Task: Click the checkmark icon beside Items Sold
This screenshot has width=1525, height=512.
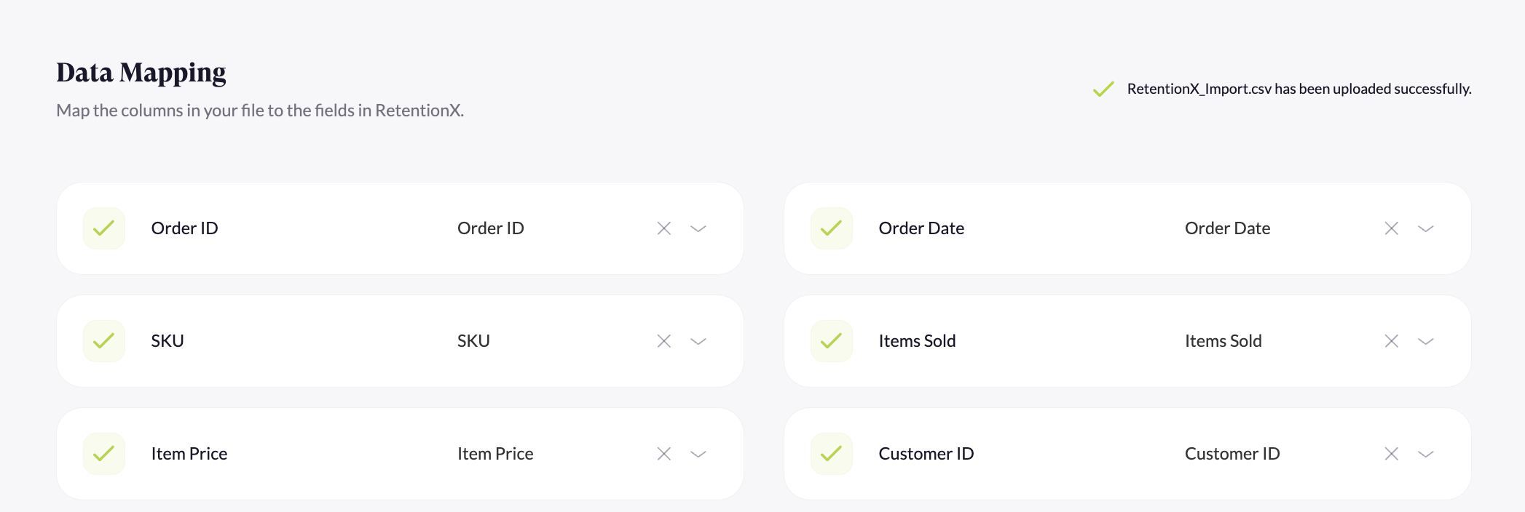Action: pyautogui.click(x=831, y=340)
